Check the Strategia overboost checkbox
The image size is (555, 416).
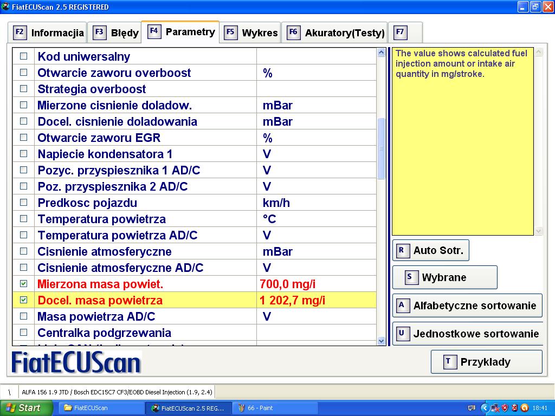point(24,89)
